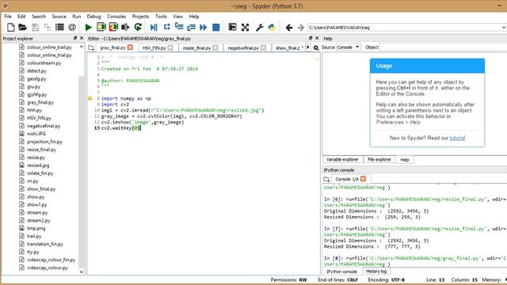Open the File menu
Viewport: 507px width, 285px height.
click(8, 16)
